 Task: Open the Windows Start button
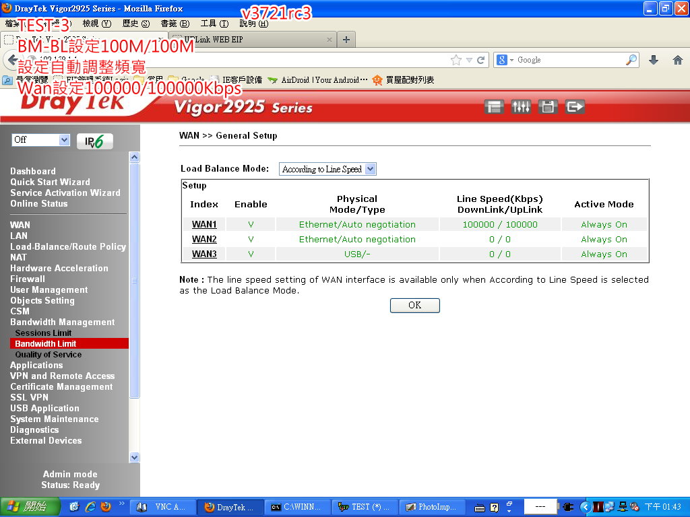coord(30,507)
